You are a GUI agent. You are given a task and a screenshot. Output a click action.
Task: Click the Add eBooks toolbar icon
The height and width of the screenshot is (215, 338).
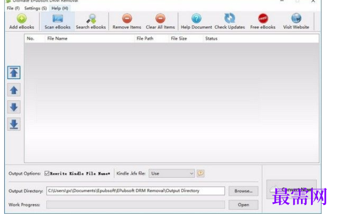click(22, 19)
